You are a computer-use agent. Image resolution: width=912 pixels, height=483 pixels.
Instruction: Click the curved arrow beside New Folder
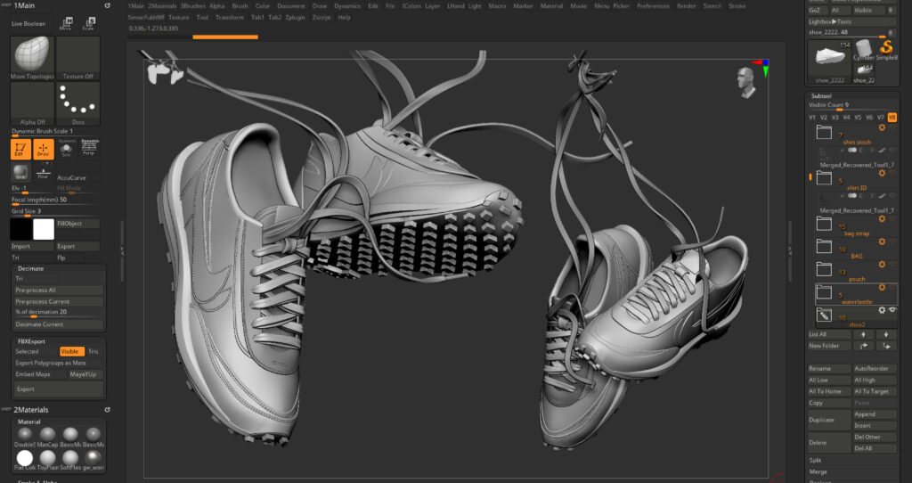tap(863, 346)
